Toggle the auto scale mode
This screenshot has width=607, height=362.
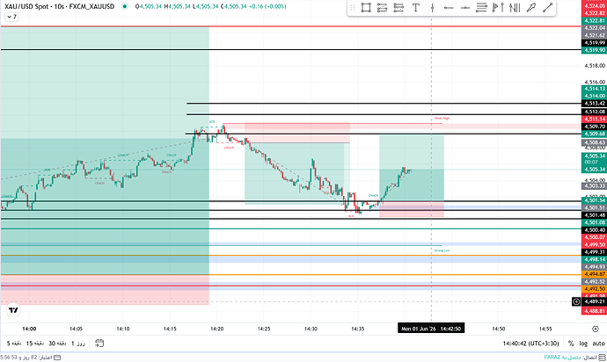tap(598, 343)
